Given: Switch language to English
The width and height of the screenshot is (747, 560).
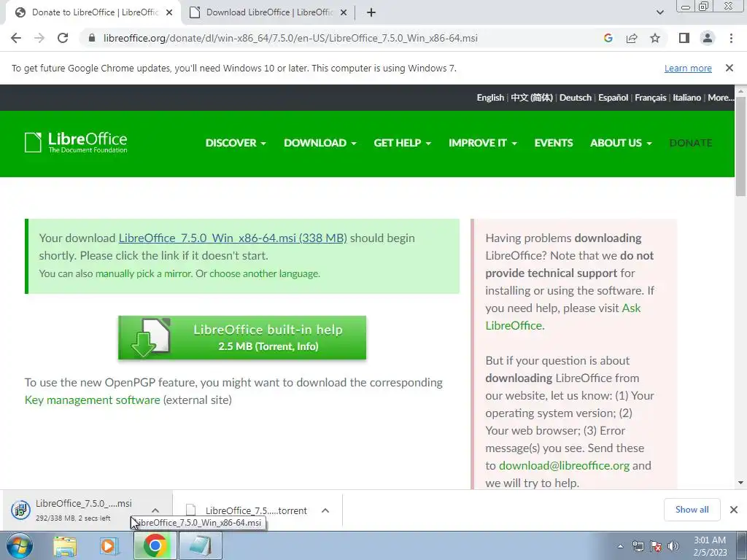Looking at the screenshot, I should click(x=490, y=98).
